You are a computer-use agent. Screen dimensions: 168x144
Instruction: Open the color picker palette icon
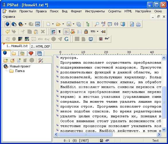(x=20, y=39)
